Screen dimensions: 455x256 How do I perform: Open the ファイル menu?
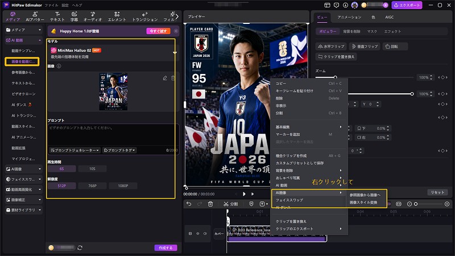pyautogui.click(x=51, y=5)
